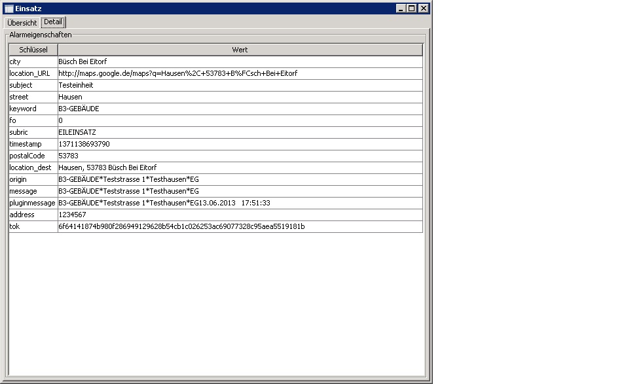Click the Schlüssel column header

33,50
